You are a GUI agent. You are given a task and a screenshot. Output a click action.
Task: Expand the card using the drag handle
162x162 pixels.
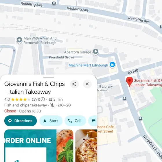[x=49, y=77]
